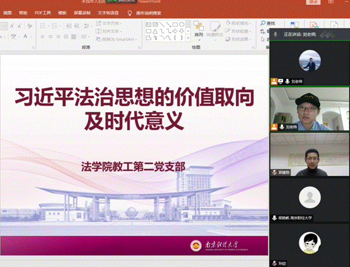Open the font color dropdown arrow
The width and height of the screenshot is (350, 267).
(31, 36)
